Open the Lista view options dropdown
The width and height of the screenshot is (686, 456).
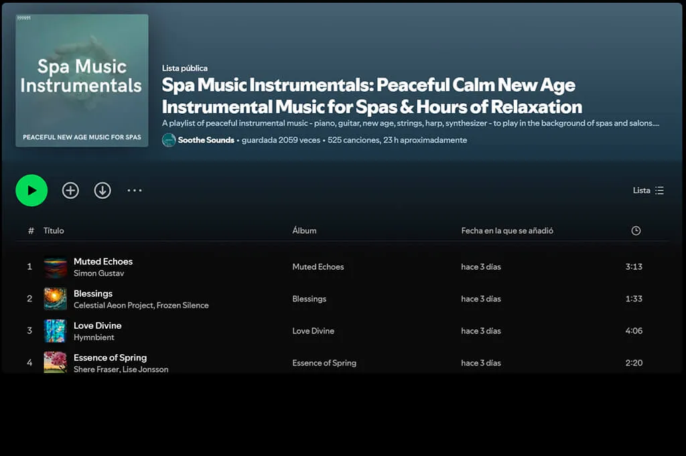tap(648, 190)
